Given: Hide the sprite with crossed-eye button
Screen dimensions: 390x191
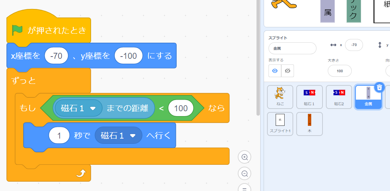Looking at the screenshot, I should tap(288, 71).
